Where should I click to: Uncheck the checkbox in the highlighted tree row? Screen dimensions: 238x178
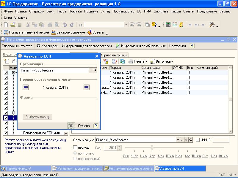[x=6, y=118]
